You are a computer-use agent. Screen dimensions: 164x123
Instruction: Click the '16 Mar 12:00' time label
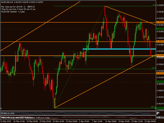[x=19, y=121]
